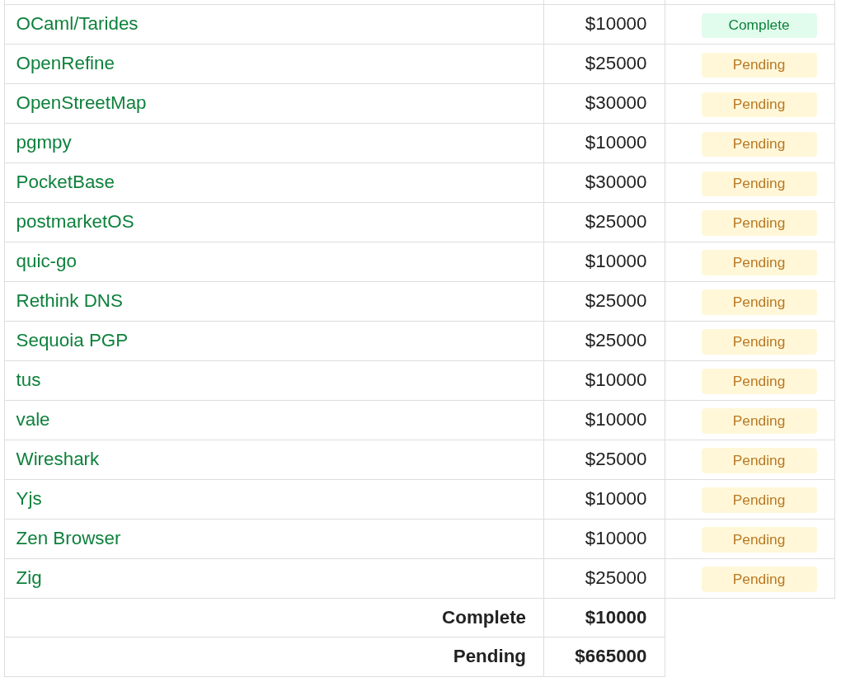Open the tus project link

tap(28, 380)
